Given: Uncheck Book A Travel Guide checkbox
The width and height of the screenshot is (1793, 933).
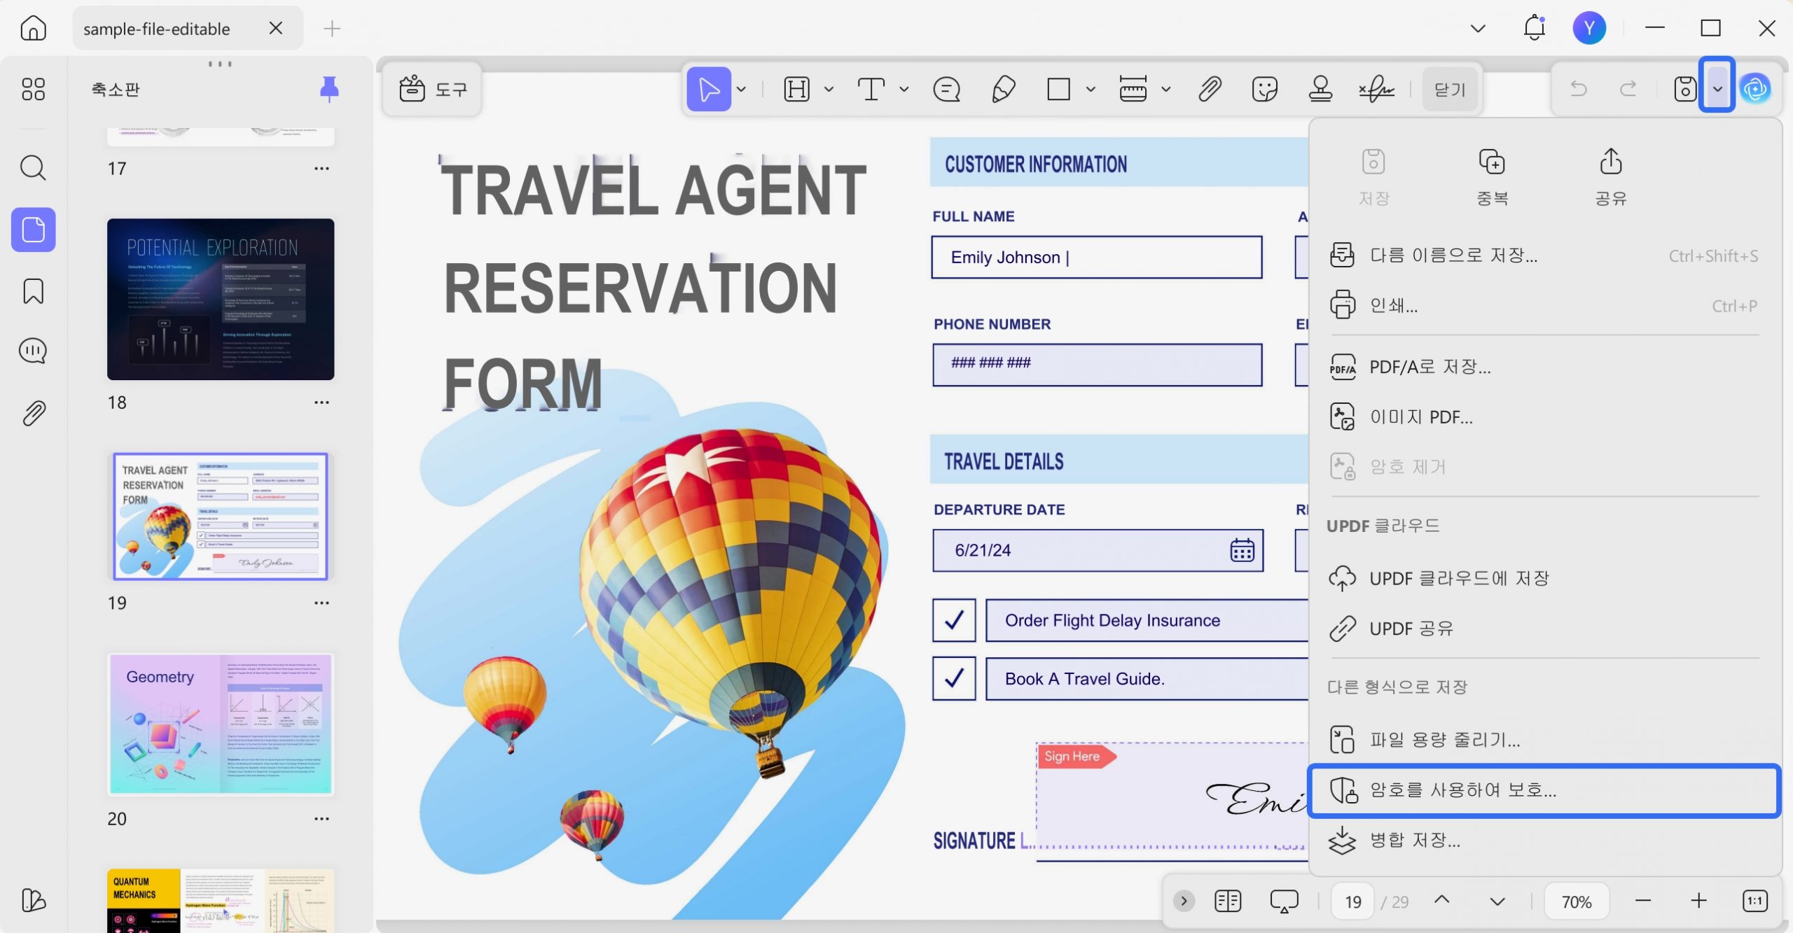Looking at the screenshot, I should pos(954,678).
